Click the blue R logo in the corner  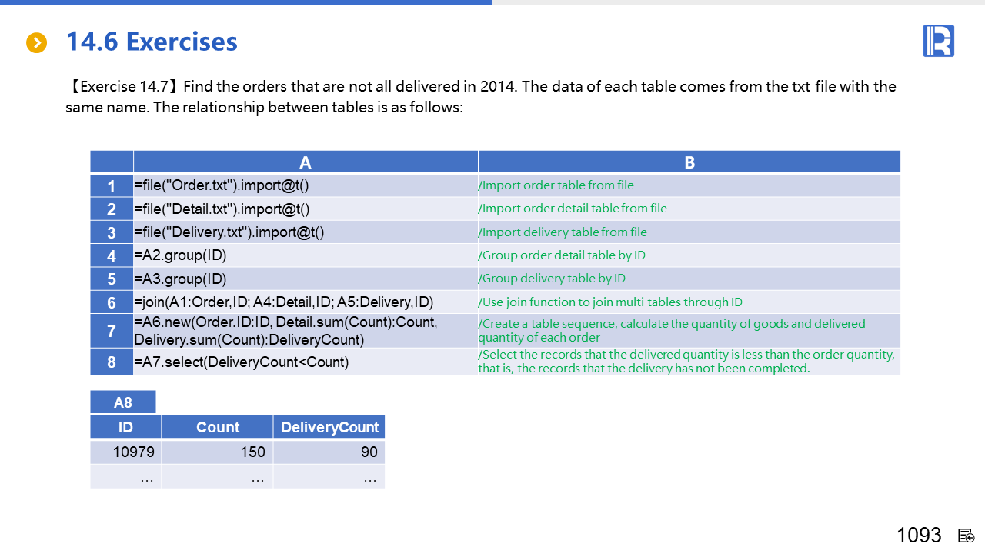[x=938, y=41]
